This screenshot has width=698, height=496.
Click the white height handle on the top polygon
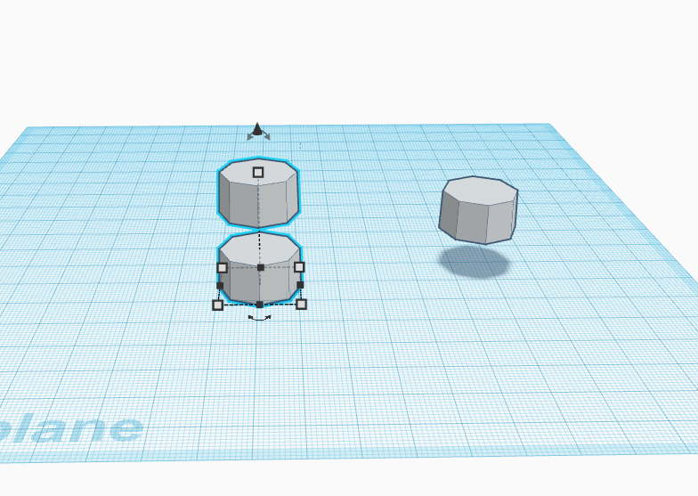(258, 173)
